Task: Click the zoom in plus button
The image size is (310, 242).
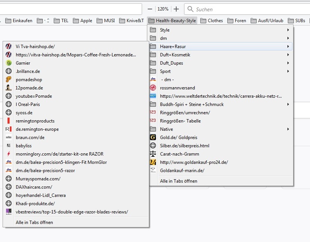Action: [x=176, y=9]
